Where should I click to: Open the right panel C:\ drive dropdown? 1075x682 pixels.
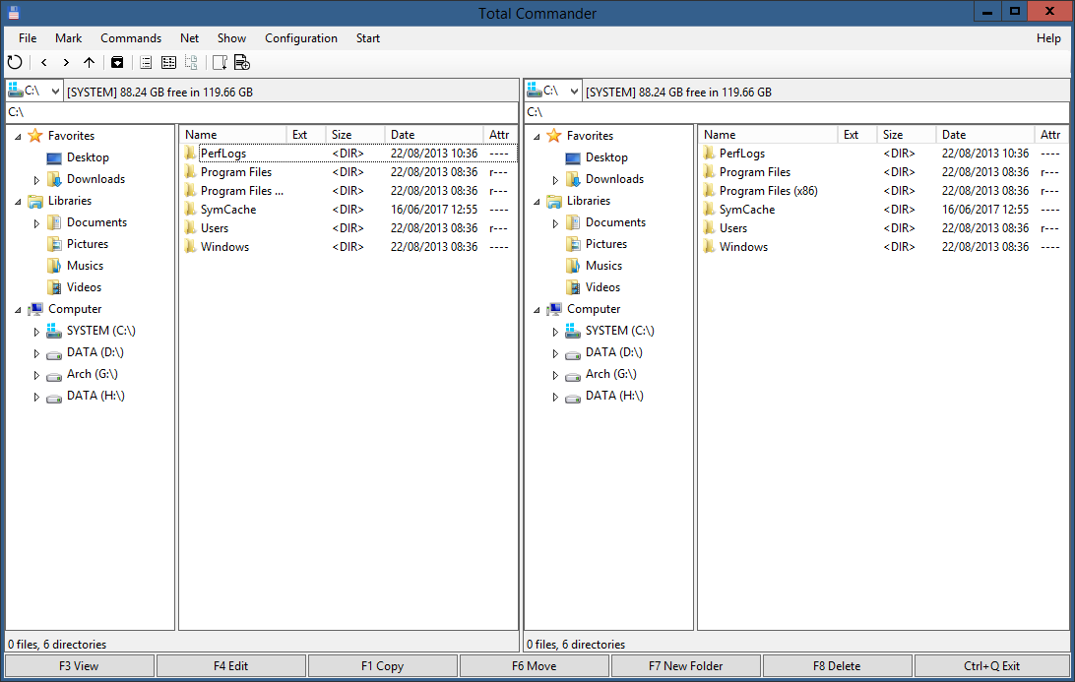click(575, 92)
